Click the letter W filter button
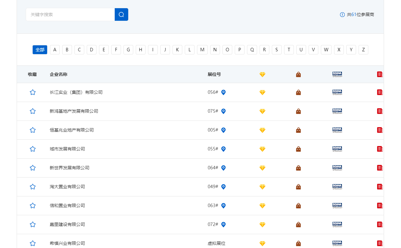Screen dimensions: 401x248 [326, 50]
